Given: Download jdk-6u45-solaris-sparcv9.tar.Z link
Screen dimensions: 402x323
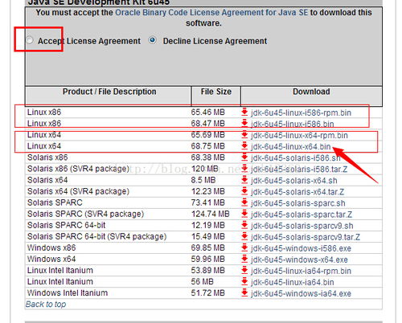Looking at the screenshot, I should pyautogui.click(x=306, y=237).
